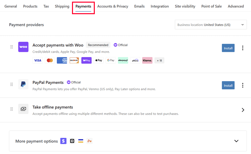Open the Business location dropdown
251x154 pixels.
point(211,25)
